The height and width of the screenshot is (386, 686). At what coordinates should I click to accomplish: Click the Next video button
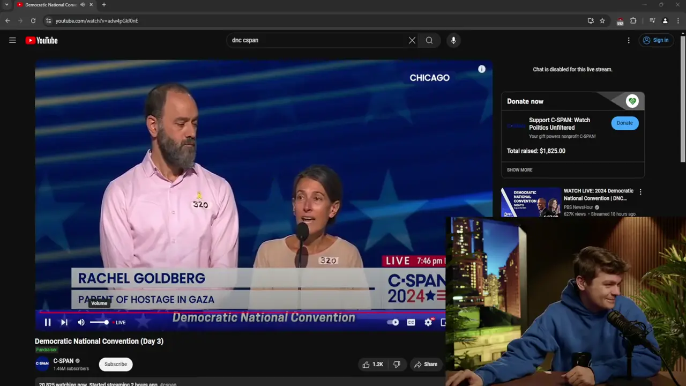click(x=64, y=322)
